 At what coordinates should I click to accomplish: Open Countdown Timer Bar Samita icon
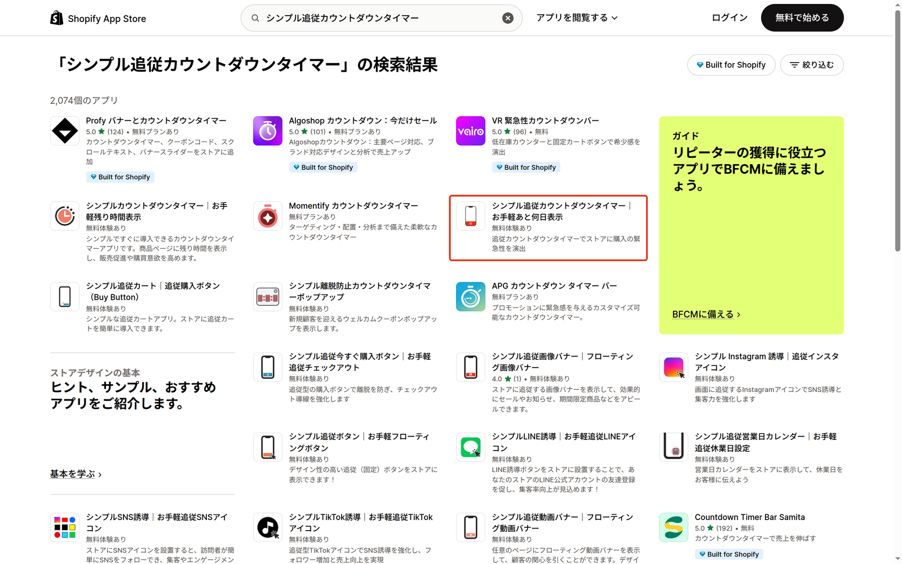pyautogui.click(x=674, y=527)
